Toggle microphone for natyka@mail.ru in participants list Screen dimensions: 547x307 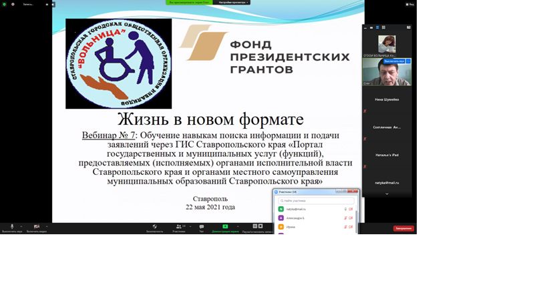pyautogui.click(x=345, y=209)
